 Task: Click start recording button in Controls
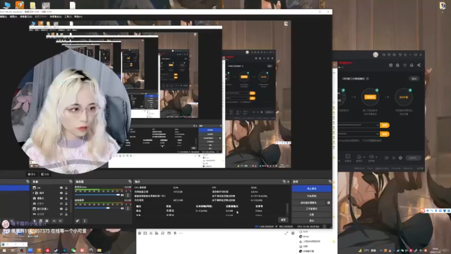pos(312,196)
